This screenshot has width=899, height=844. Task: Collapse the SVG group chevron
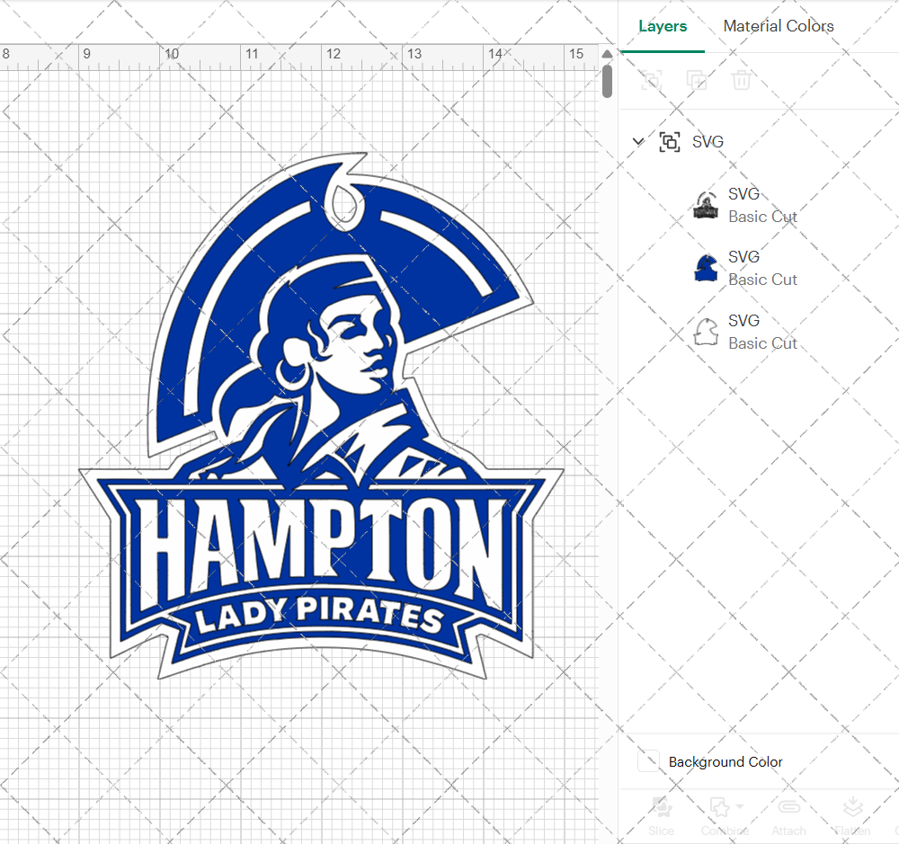638,141
